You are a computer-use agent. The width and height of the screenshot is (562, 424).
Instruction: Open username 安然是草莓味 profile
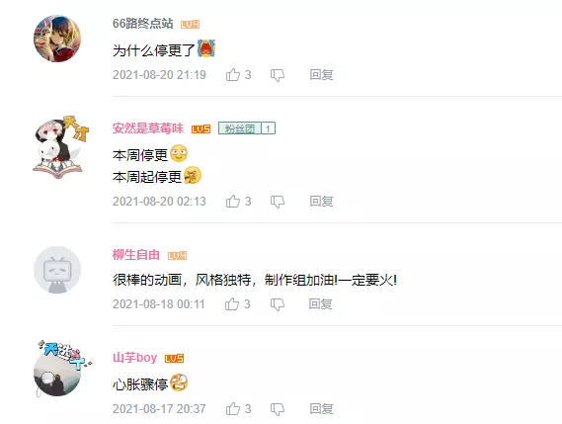click(148, 128)
